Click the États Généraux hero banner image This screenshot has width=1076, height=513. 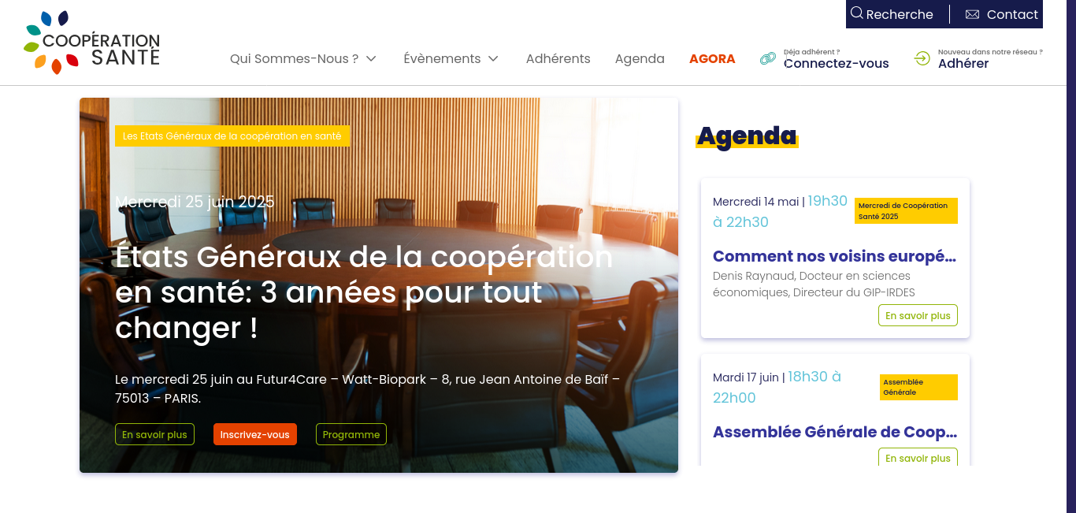pos(379,285)
